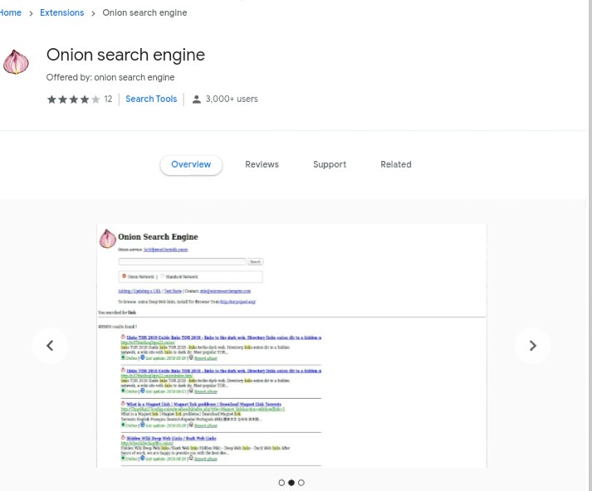Select the first carousel dot
Viewport: 592px width, 491px height.
(x=281, y=483)
